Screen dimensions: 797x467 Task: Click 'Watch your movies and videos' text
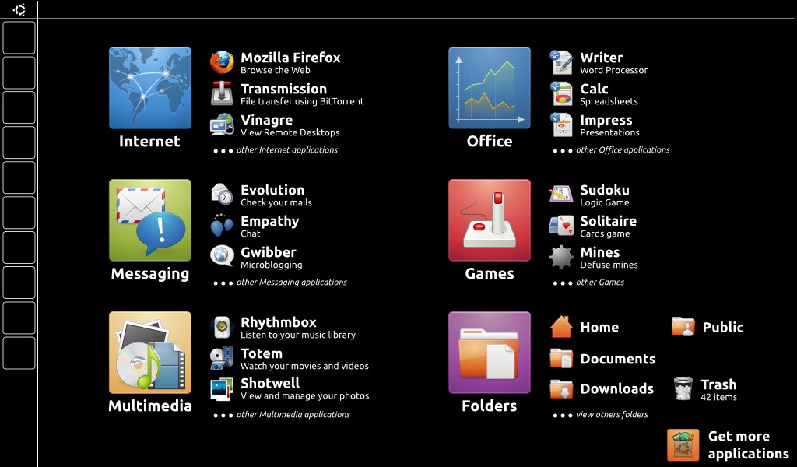[x=304, y=366]
